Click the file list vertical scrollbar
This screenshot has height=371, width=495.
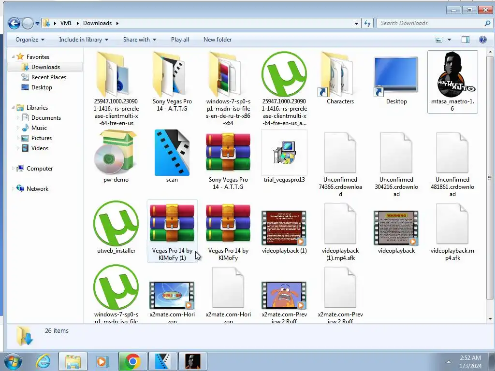tap(490, 178)
